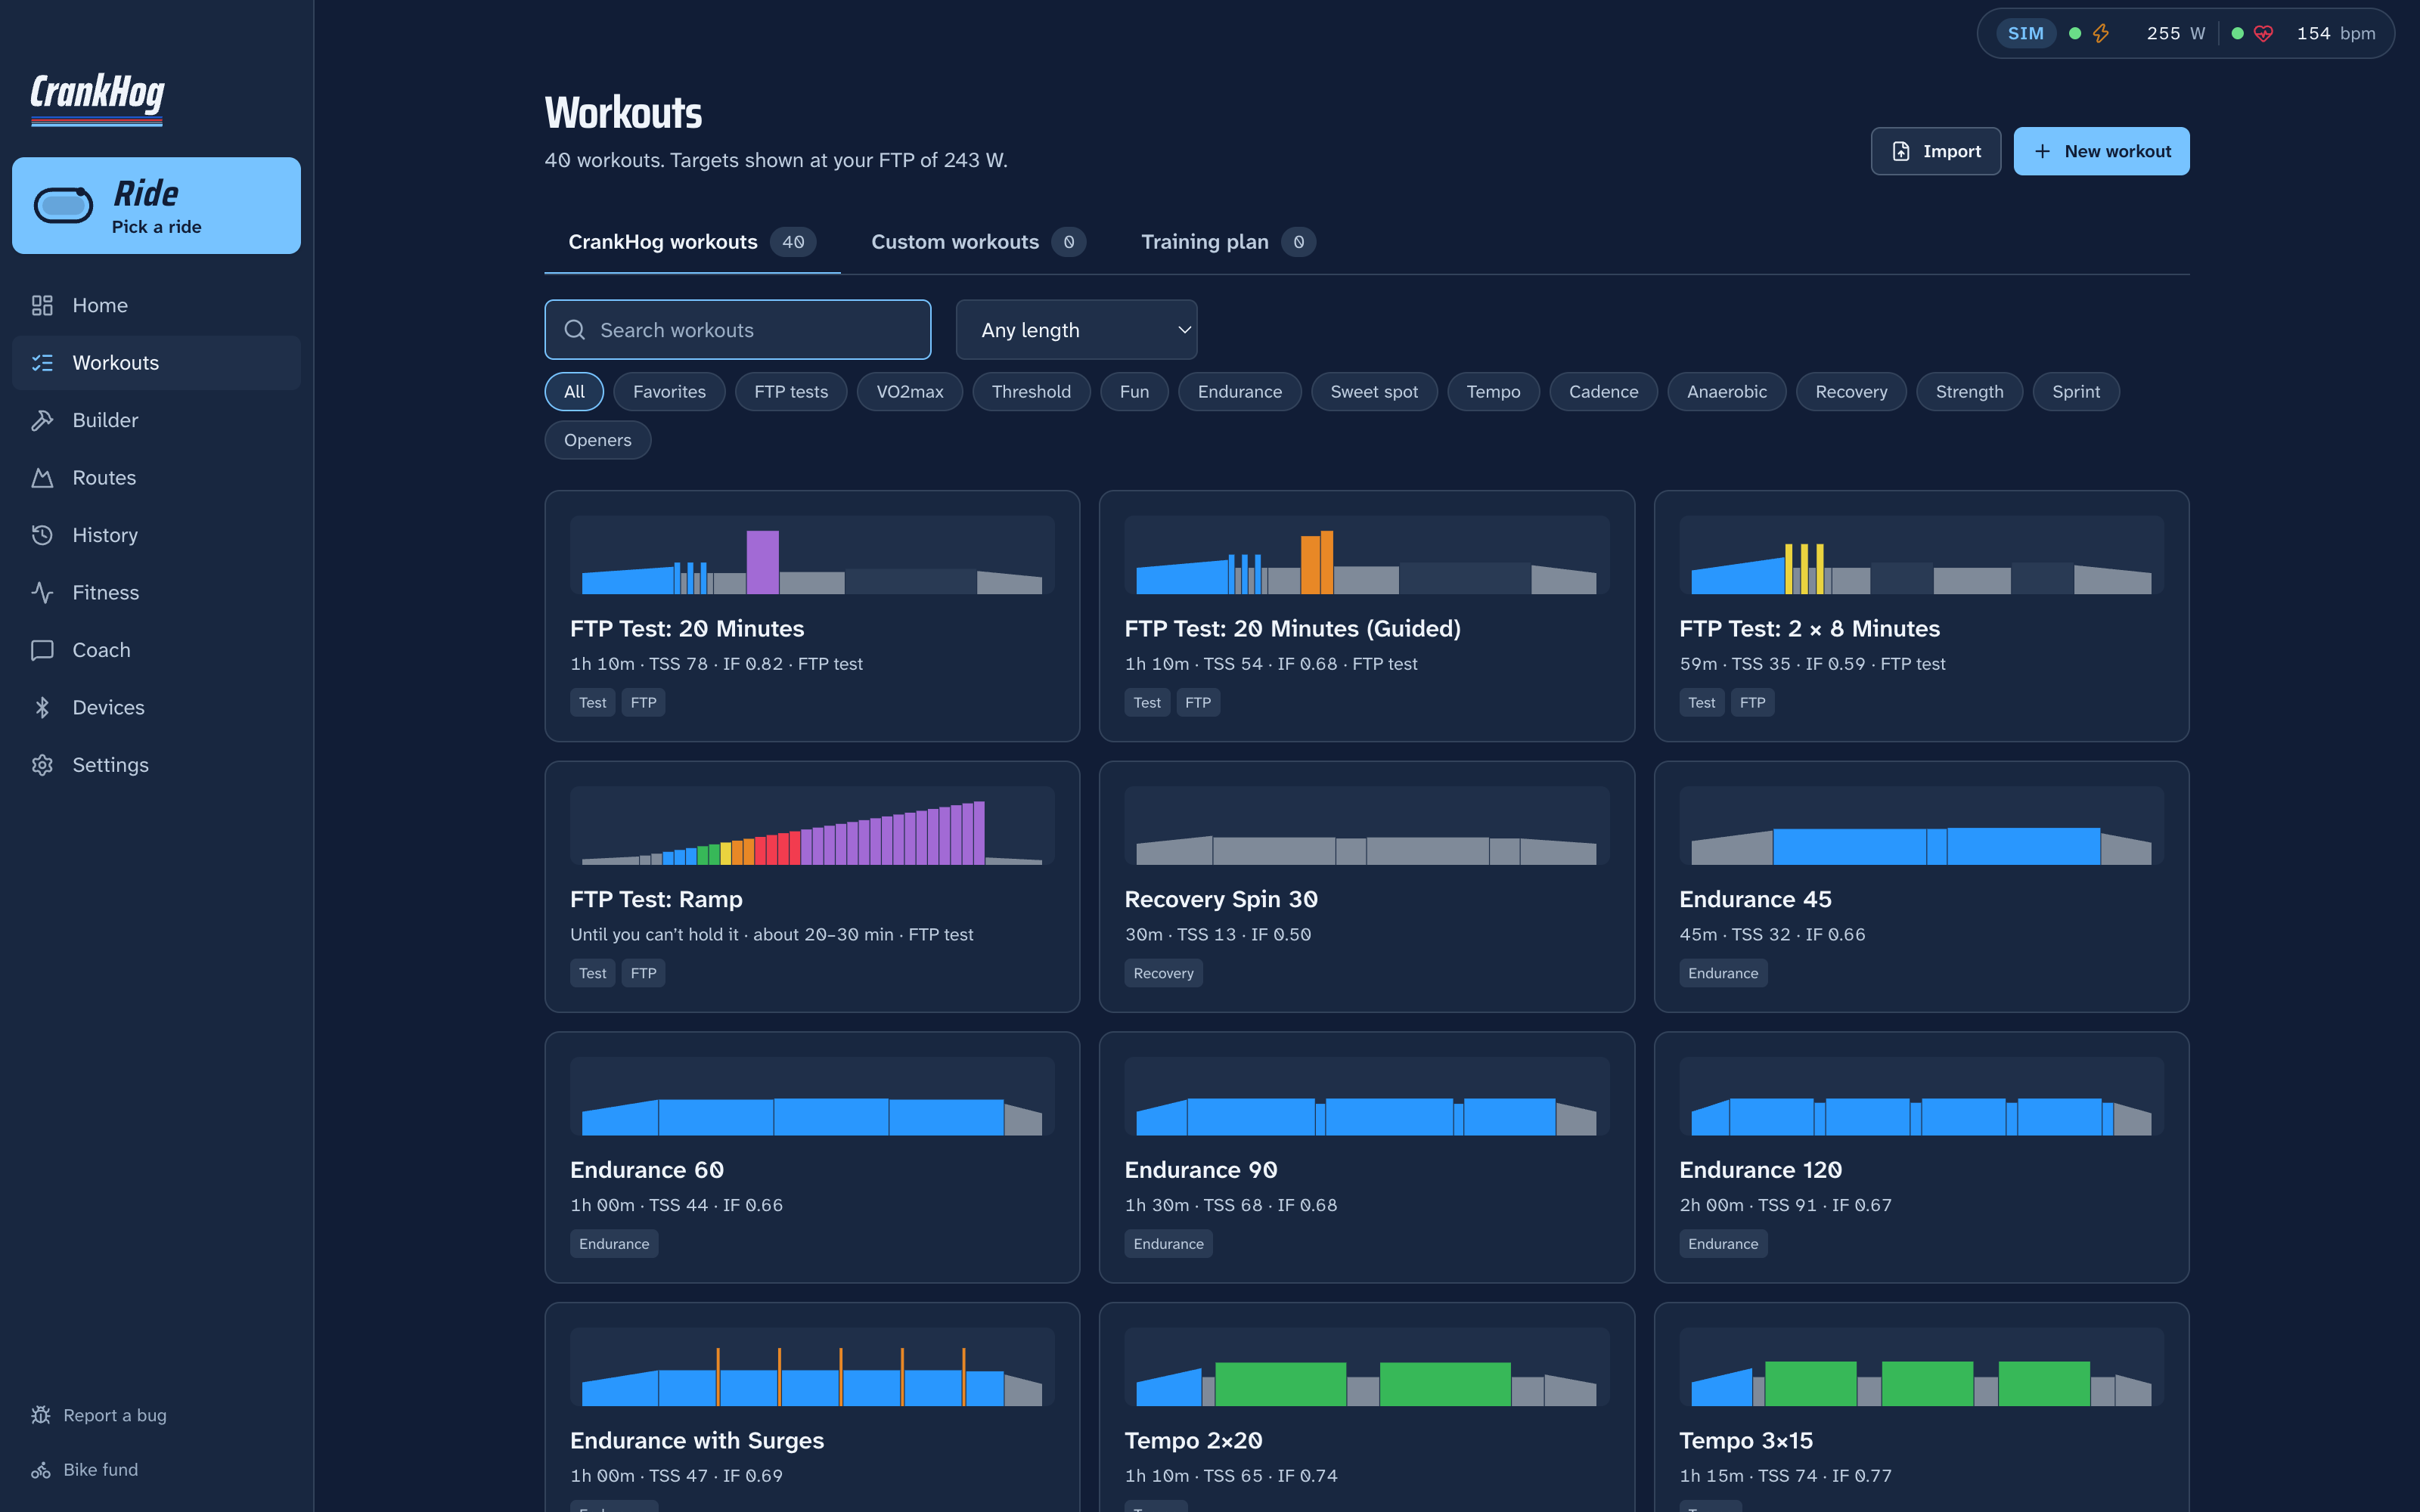Open History in the sidebar
Screen dimensions: 2420x1512
[x=156, y=535]
